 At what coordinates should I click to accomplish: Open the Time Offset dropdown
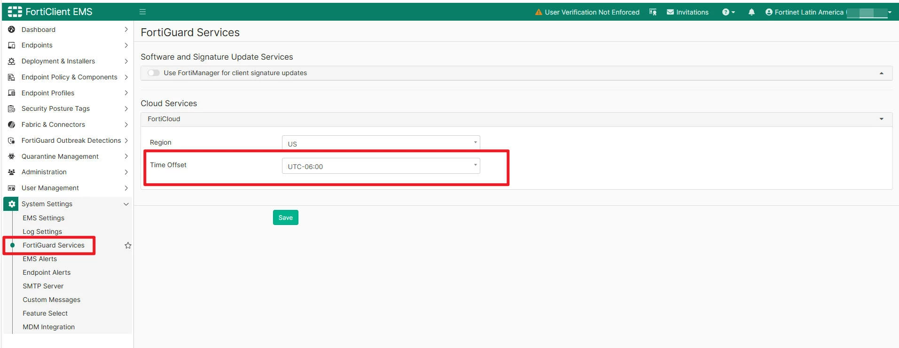381,166
